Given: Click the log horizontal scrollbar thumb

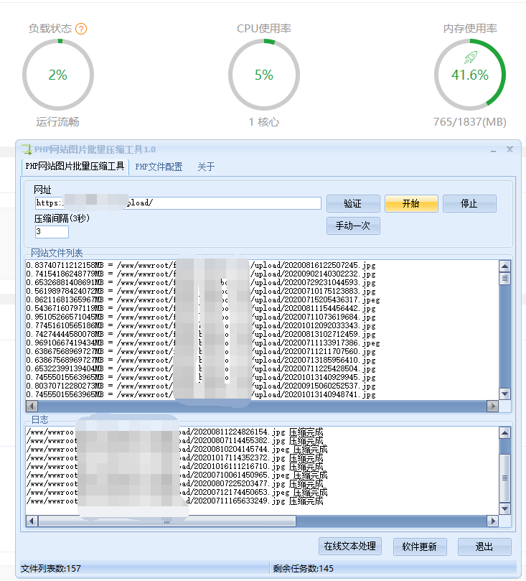Looking at the screenshot, I should pyautogui.click(x=167, y=521).
